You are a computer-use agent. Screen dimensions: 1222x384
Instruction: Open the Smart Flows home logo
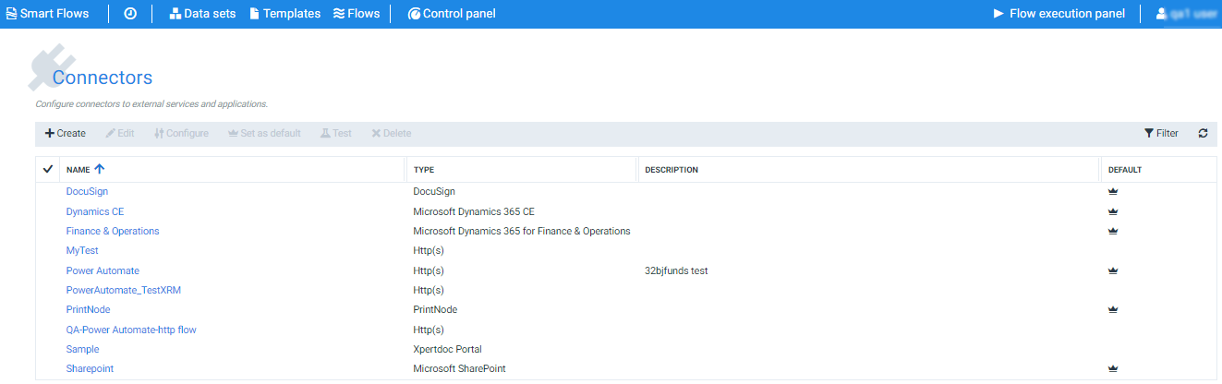[x=47, y=14]
